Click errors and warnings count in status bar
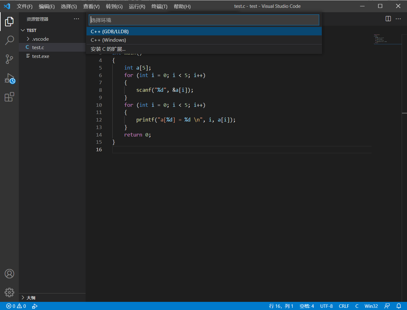This screenshot has width=407, height=310. click(x=16, y=306)
